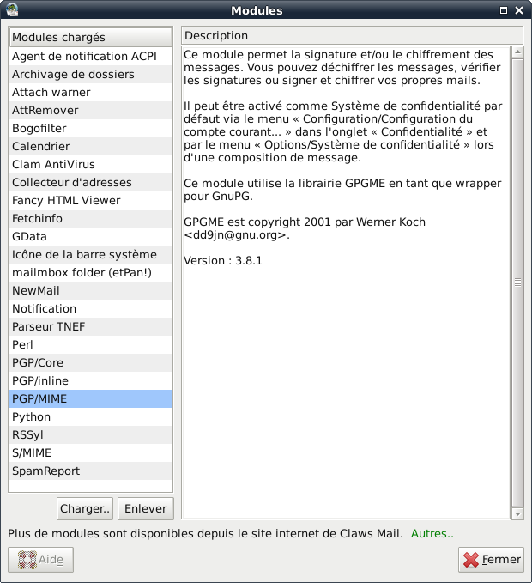Image resolution: width=532 pixels, height=583 pixels.
Task: Open help with the Aide button
Action: [40, 560]
